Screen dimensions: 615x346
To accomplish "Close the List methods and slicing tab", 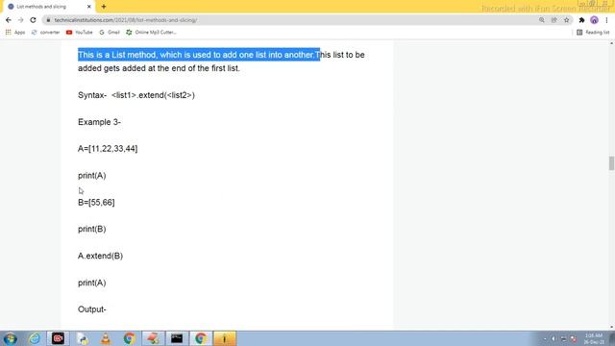I will point(89,7).
